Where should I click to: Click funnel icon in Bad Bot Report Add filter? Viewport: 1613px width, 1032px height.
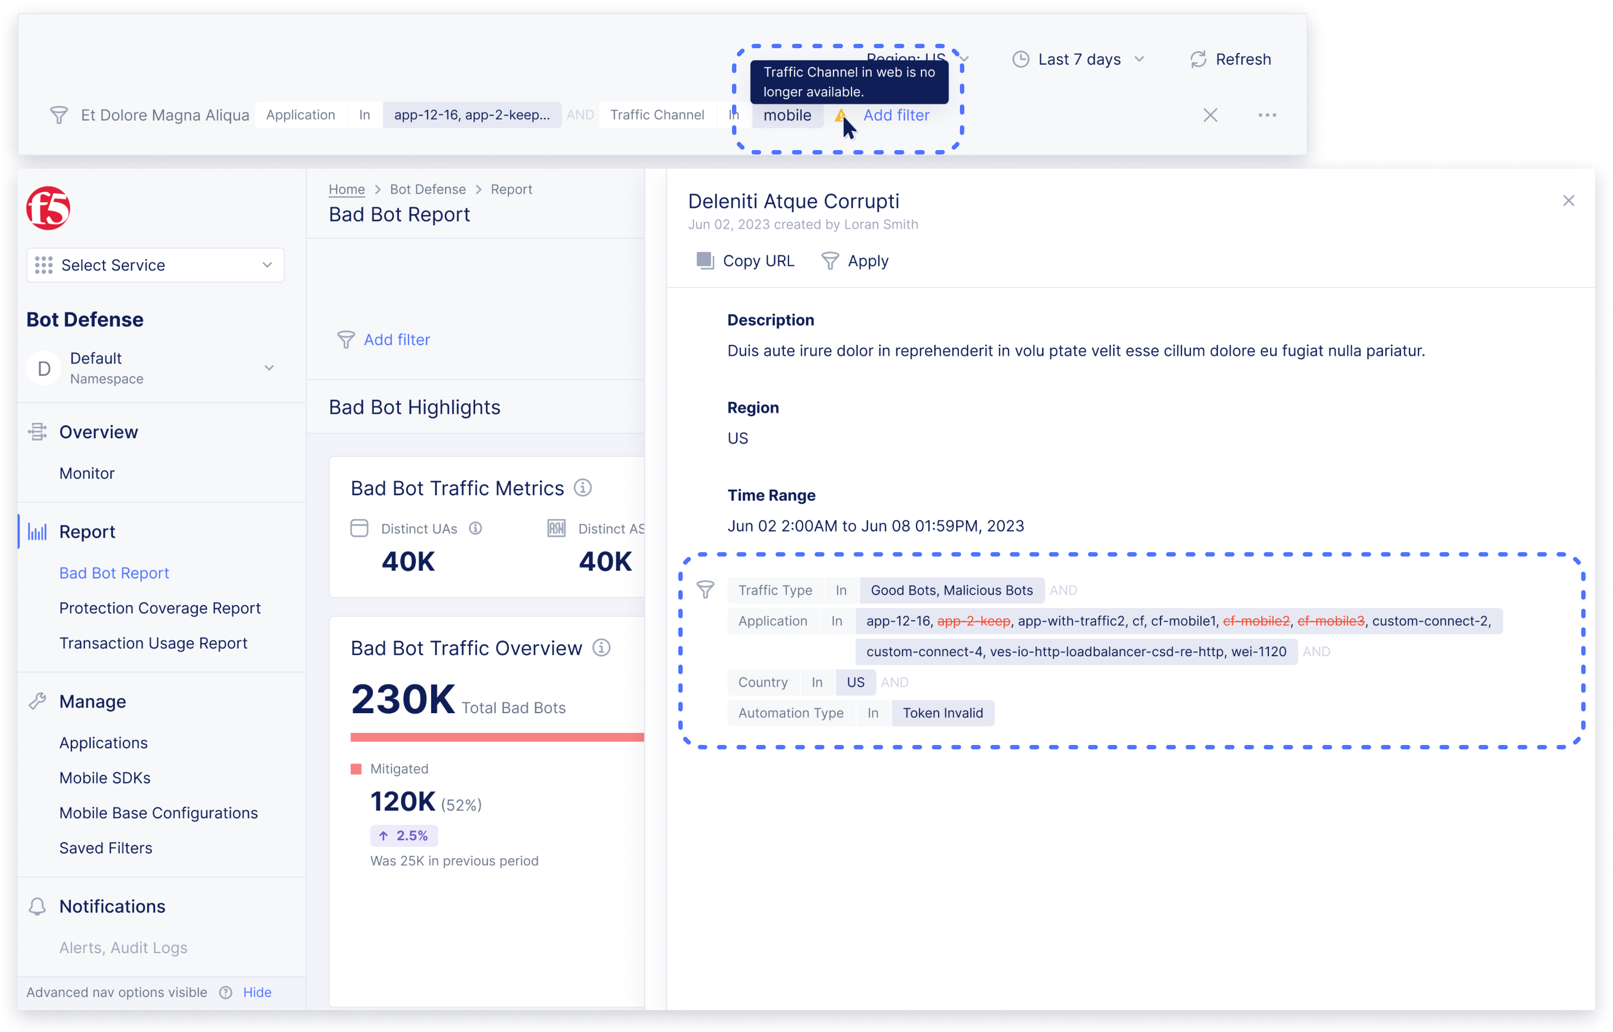pyautogui.click(x=346, y=340)
